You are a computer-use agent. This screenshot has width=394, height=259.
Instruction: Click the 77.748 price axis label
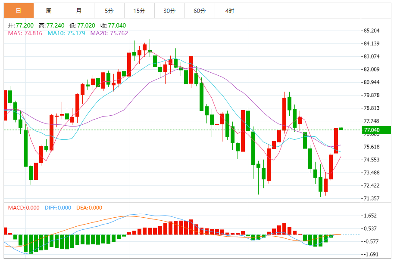(x=372, y=121)
